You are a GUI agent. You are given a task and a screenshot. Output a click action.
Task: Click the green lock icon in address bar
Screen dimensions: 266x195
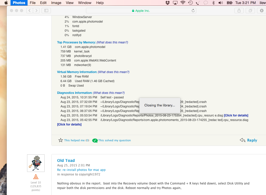click(x=133, y=11)
